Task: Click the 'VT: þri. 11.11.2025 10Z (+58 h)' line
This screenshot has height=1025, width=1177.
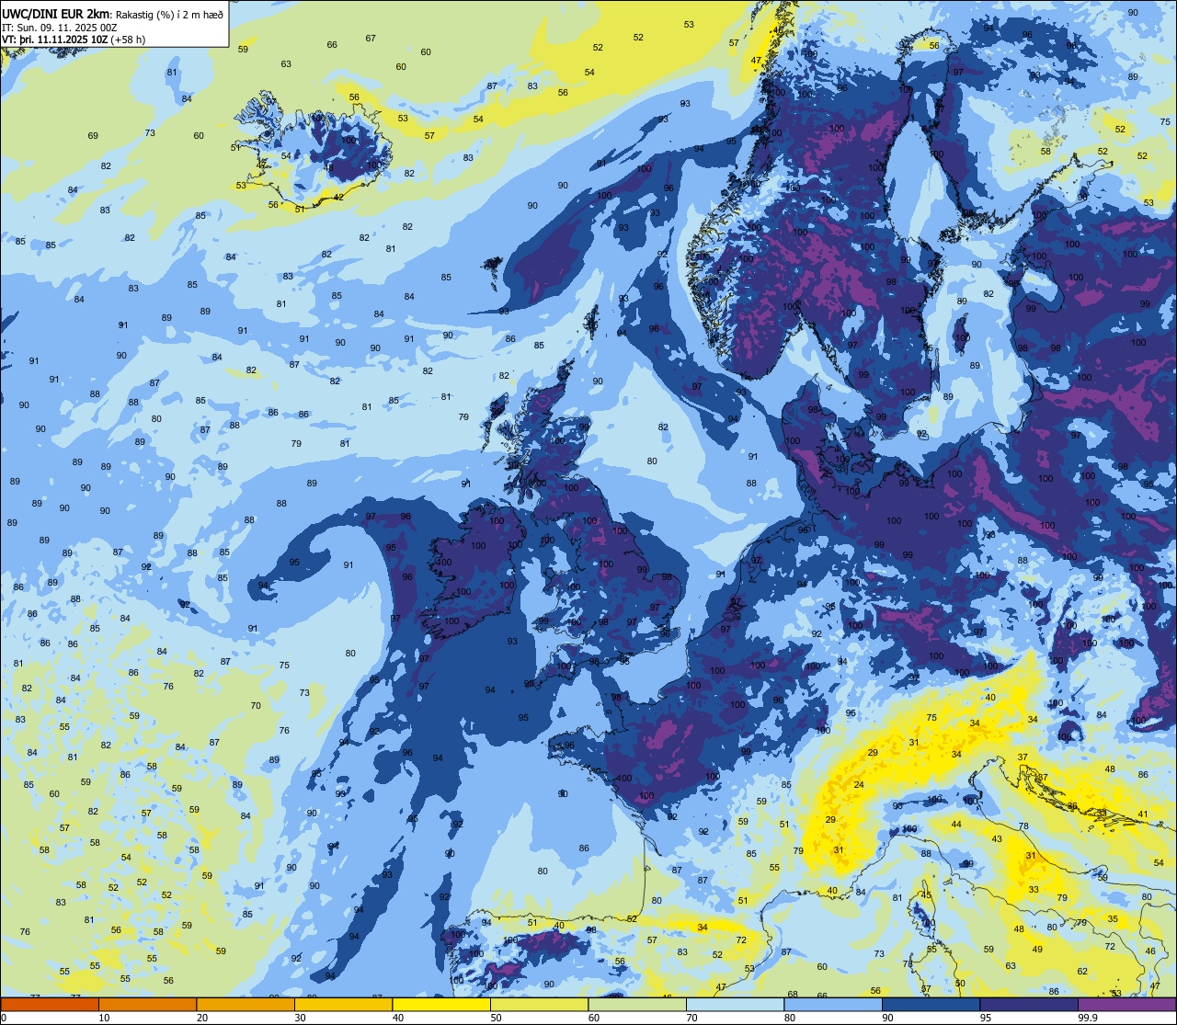Action: (x=74, y=40)
